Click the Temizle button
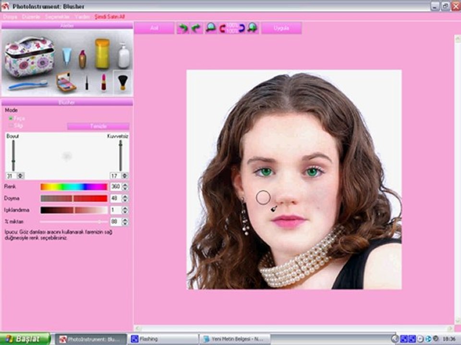Screen dimensions: 461x345 [x=98, y=126]
